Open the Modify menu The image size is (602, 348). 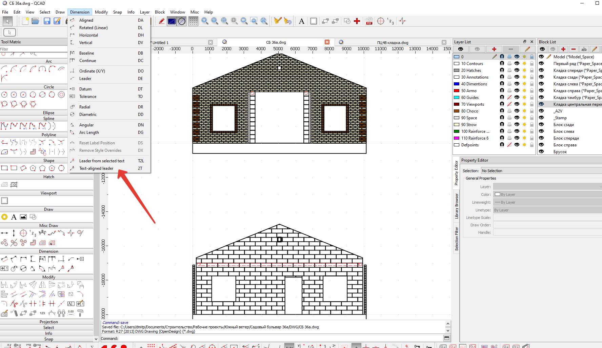pos(101,12)
